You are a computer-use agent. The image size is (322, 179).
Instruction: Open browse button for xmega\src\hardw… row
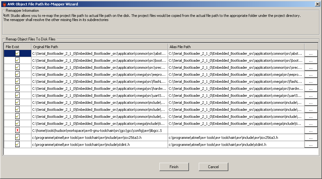click(x=311, y=89)
